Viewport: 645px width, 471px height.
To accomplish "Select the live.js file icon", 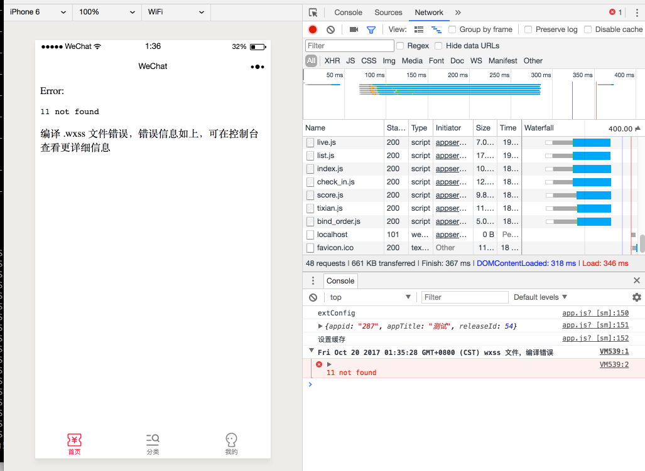I will pyautogui.click(x=310, y=142).
